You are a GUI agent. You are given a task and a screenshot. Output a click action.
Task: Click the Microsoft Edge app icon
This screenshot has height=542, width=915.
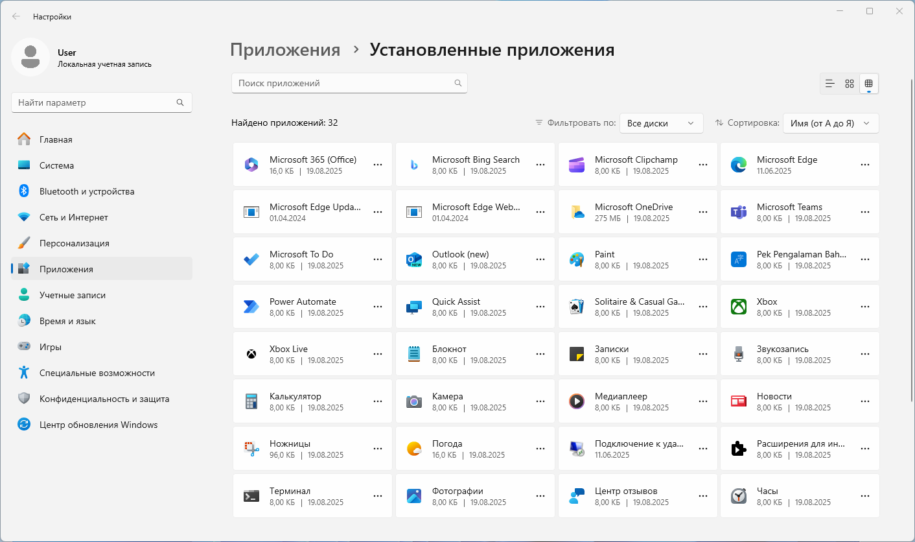point(739,165)
